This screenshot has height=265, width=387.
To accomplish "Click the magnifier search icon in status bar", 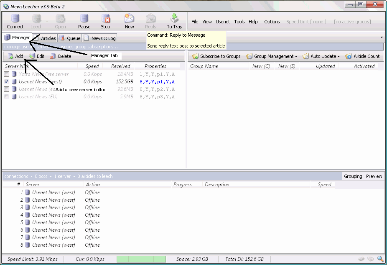I will pos(380,259).
